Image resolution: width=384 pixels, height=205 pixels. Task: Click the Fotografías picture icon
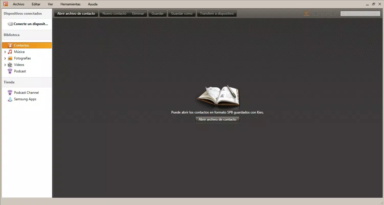[10, 58]
